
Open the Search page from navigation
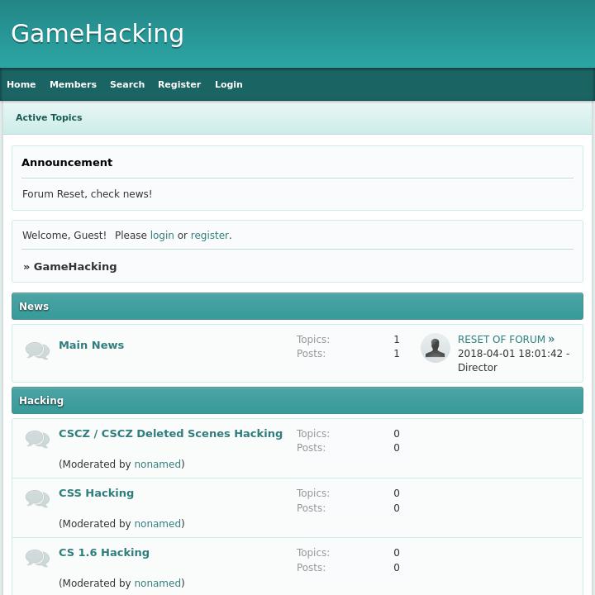tap(127, 84)
